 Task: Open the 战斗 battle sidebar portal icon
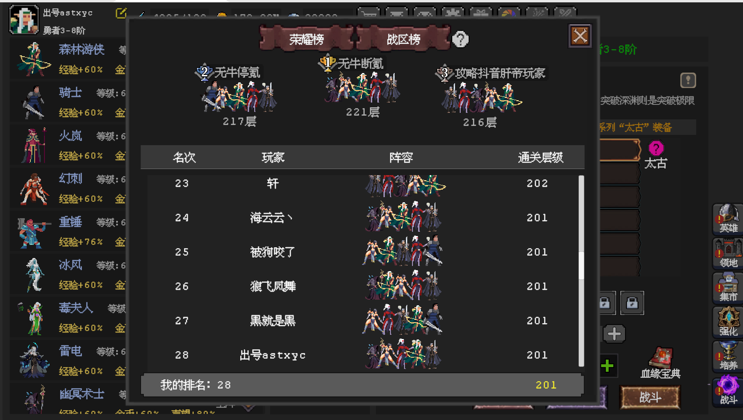point(728,391)
